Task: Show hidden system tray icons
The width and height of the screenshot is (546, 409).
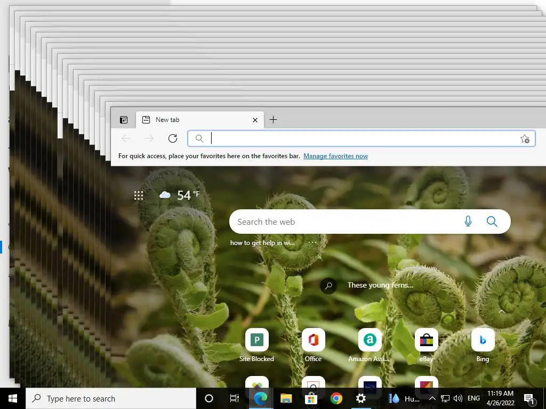Action: (x=432, y=398)
